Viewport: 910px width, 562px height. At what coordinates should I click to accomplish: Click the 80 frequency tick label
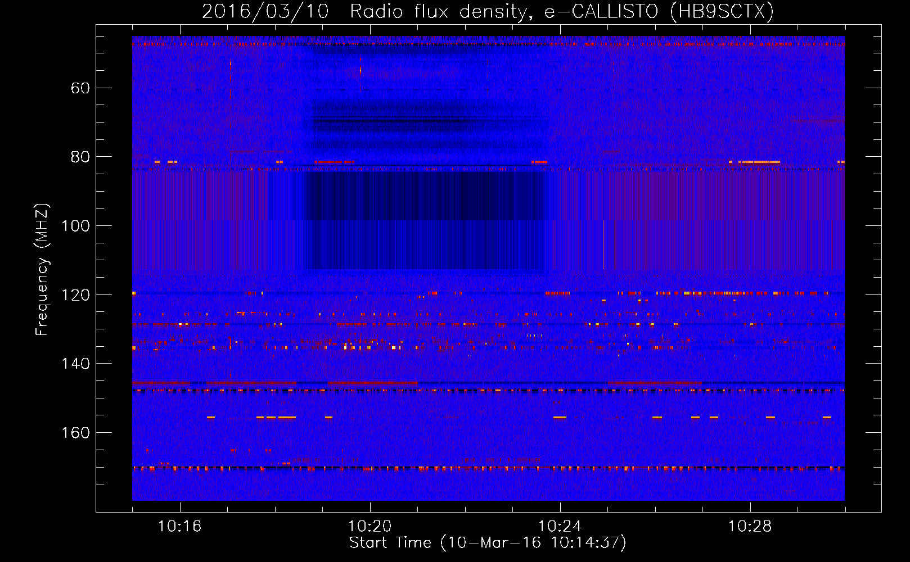coord(80,157)
